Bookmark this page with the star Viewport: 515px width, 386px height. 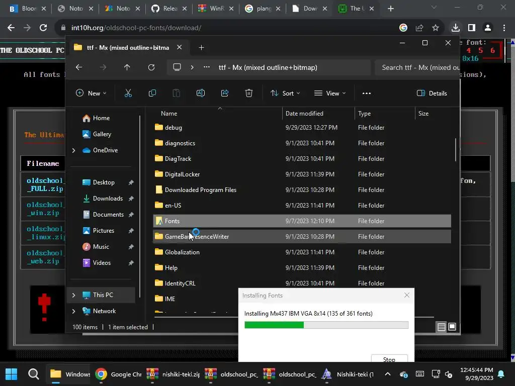[436, 28]
